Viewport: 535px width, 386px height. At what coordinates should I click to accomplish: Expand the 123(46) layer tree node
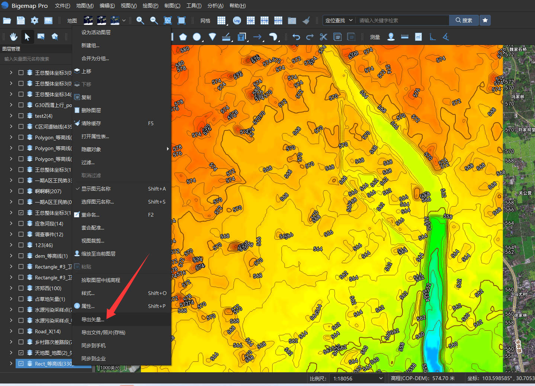(11, 245)
